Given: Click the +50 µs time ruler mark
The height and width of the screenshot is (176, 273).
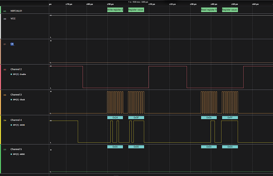Looking at the screenshot, I should [x=235, y=4].
